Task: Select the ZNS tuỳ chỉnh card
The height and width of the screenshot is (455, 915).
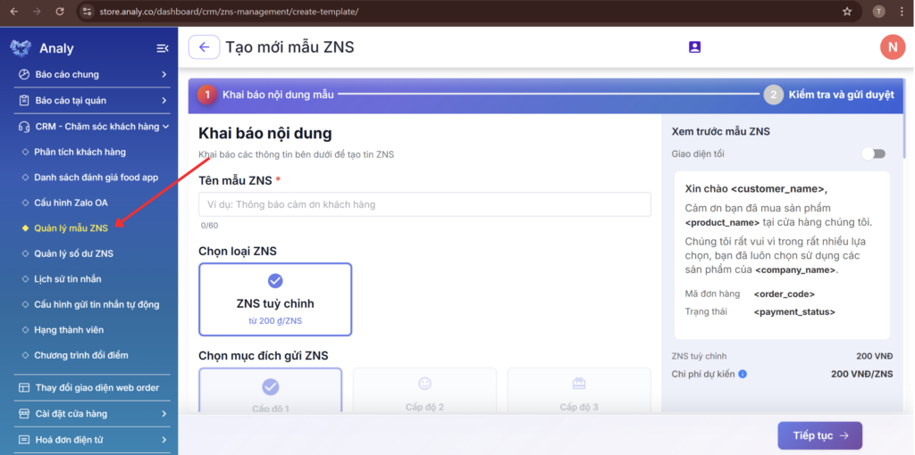Action: 275,299
